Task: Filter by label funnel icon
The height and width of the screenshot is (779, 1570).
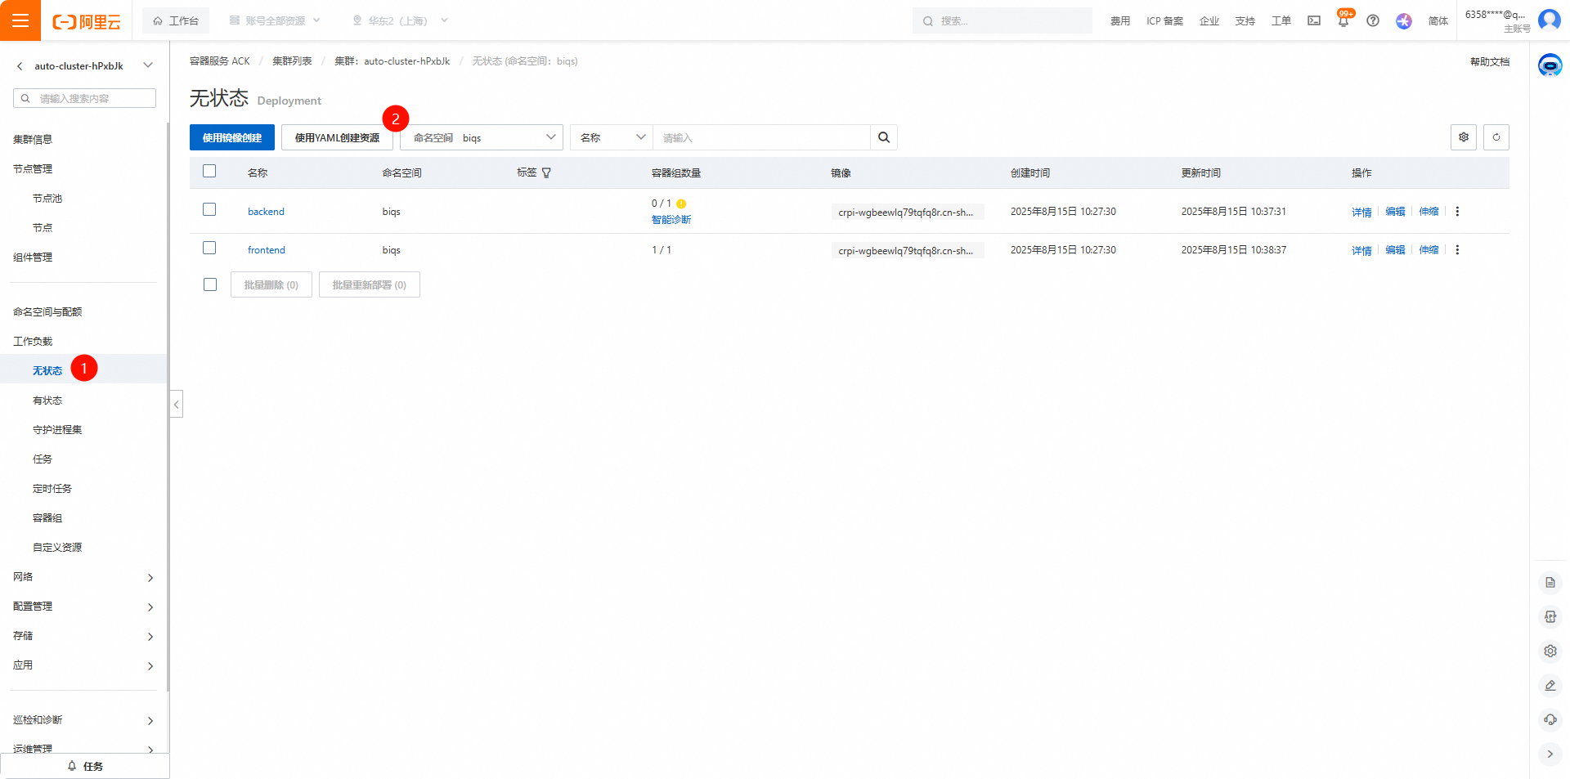Action: click(x=546, y=173)
